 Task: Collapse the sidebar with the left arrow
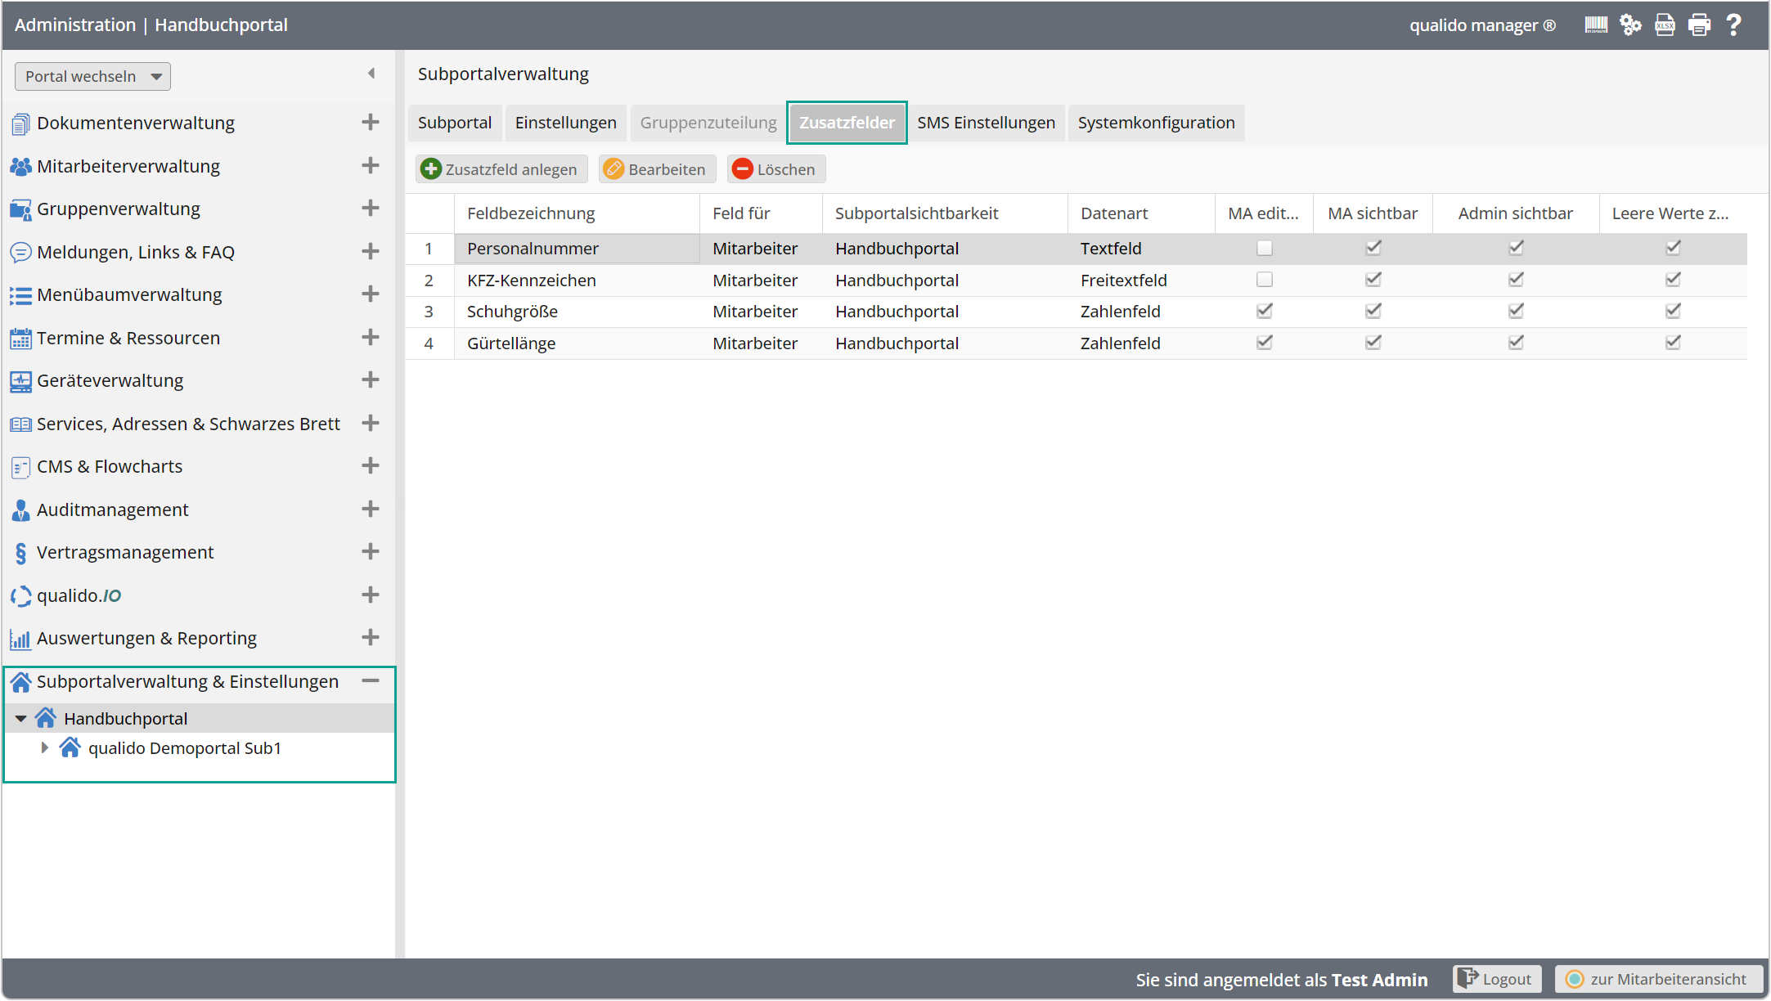371,74
